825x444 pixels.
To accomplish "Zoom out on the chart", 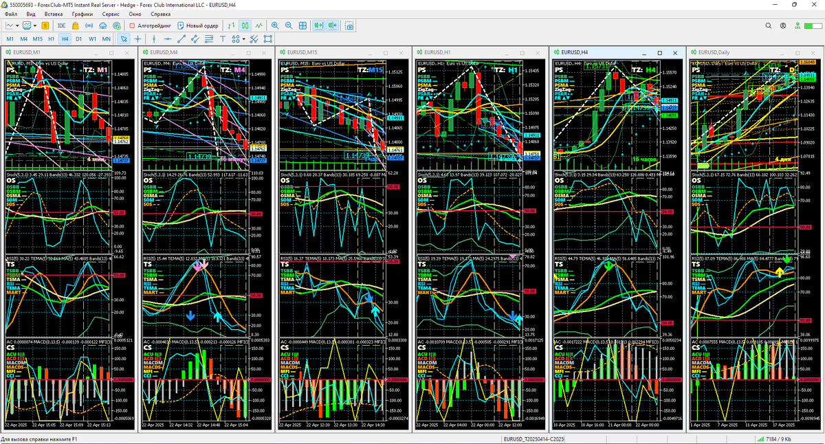I will [289, 25].
